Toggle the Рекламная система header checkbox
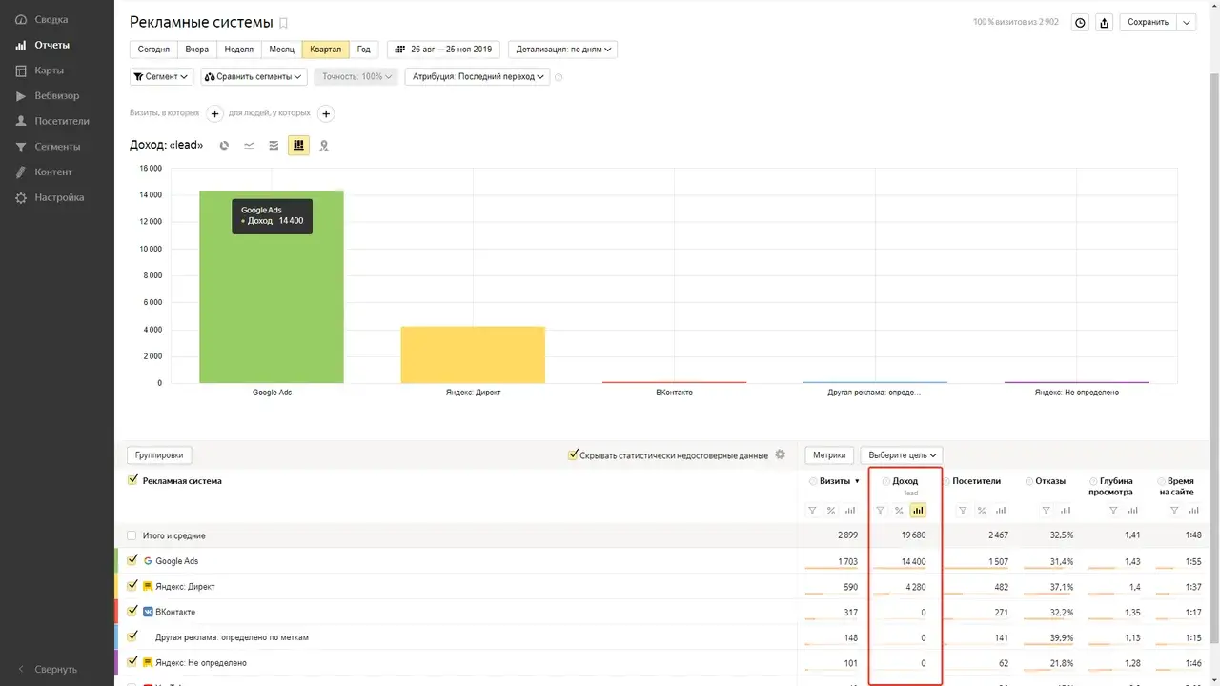 132,480
